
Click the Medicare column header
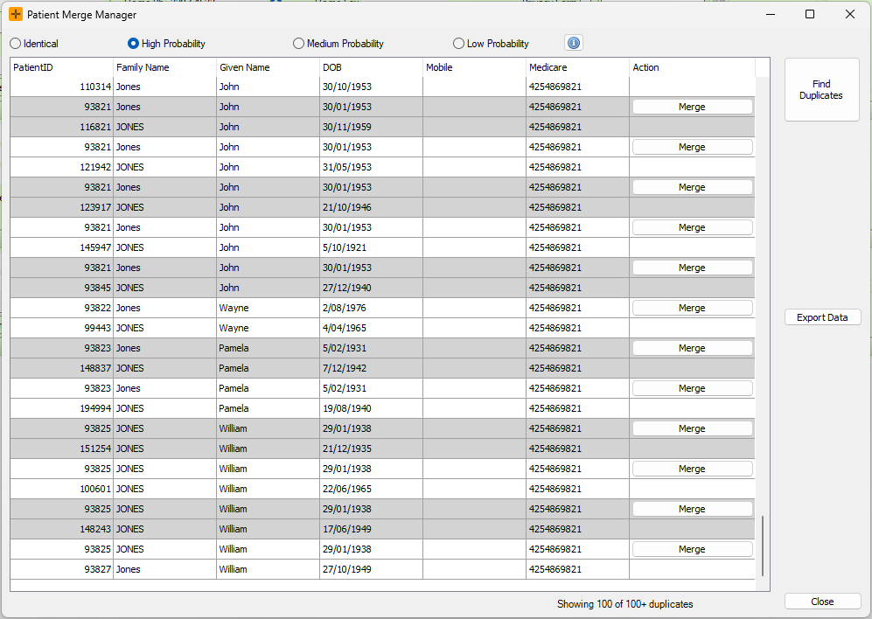point(578,67)
